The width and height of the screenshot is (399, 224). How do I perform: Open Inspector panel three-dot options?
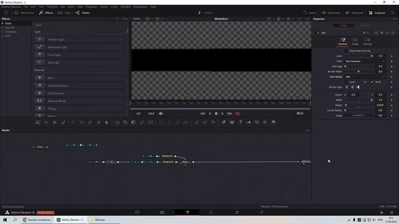pos(395,19)
